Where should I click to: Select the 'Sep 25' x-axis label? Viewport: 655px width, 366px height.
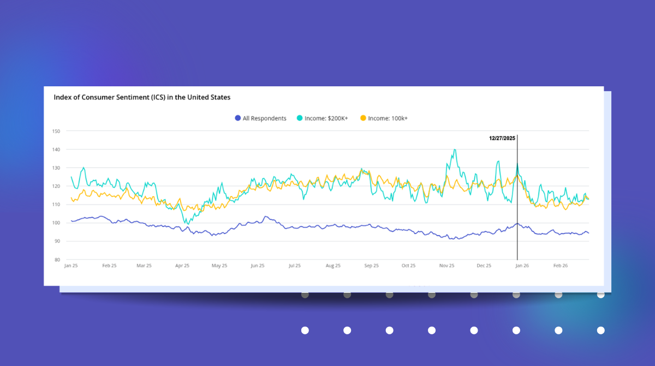click(x=371, y=265)
